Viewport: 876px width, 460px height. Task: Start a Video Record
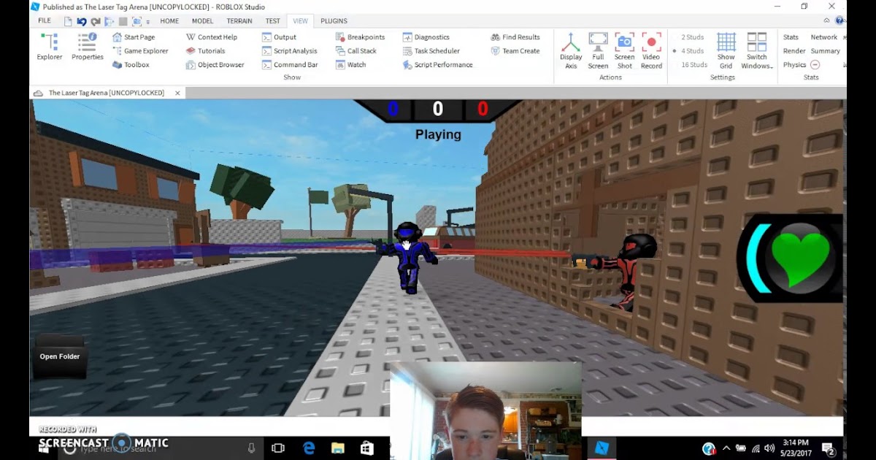pyautogui.click(x=651, y=51)
